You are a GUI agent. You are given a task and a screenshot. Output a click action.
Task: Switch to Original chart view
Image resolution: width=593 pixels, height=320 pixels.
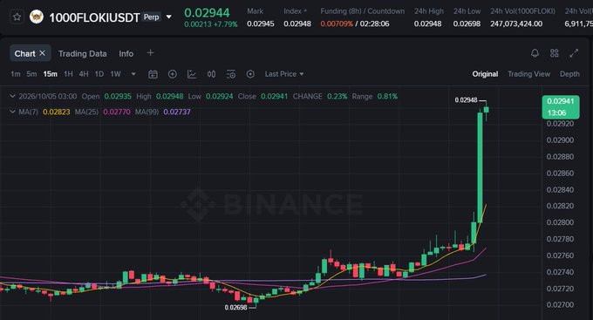click(x=485, y=74)
